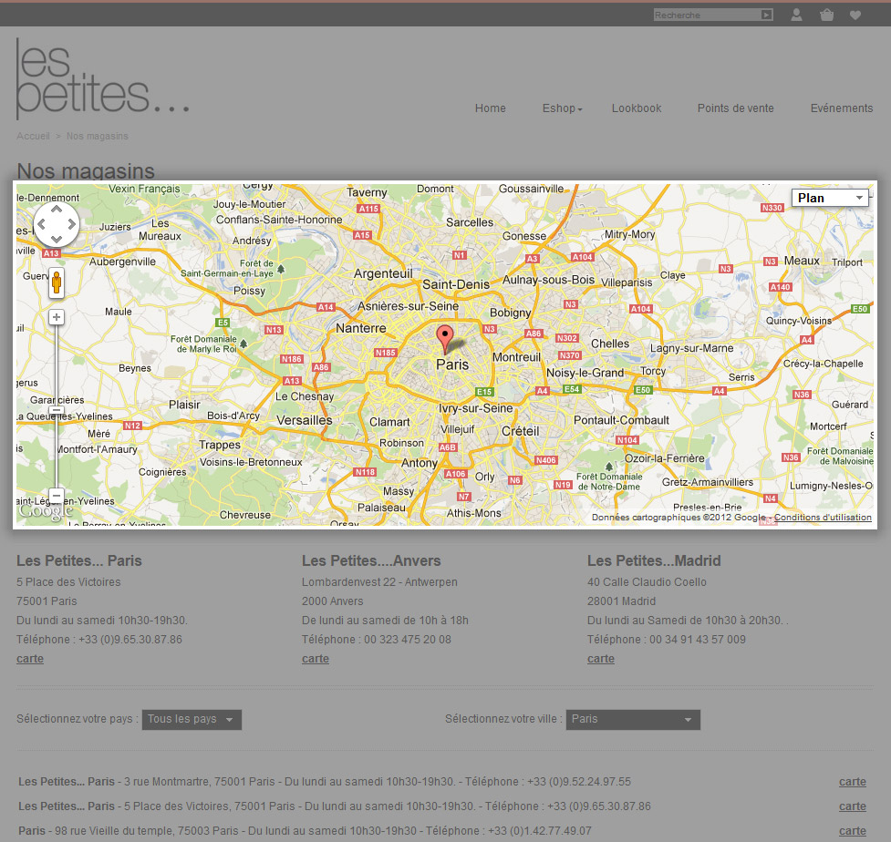Screen dimensions: 891x842
Task: Click the Accueil breadcrumb link
Action: pos(33,137)
